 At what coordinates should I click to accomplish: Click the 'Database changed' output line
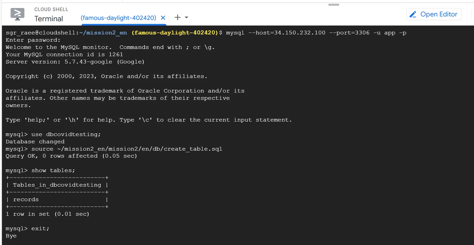point(35,141)
